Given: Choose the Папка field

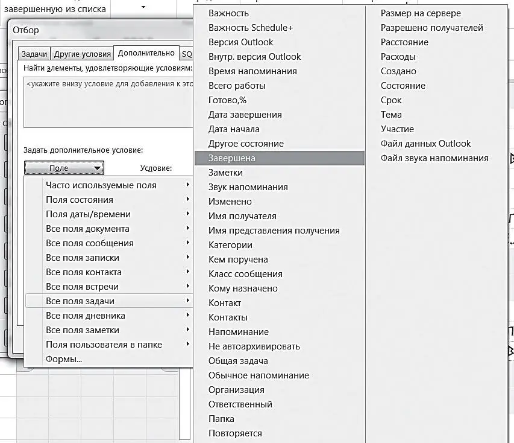Looking at the screenshot, I should pyautogui.click(x=279, y=418).
